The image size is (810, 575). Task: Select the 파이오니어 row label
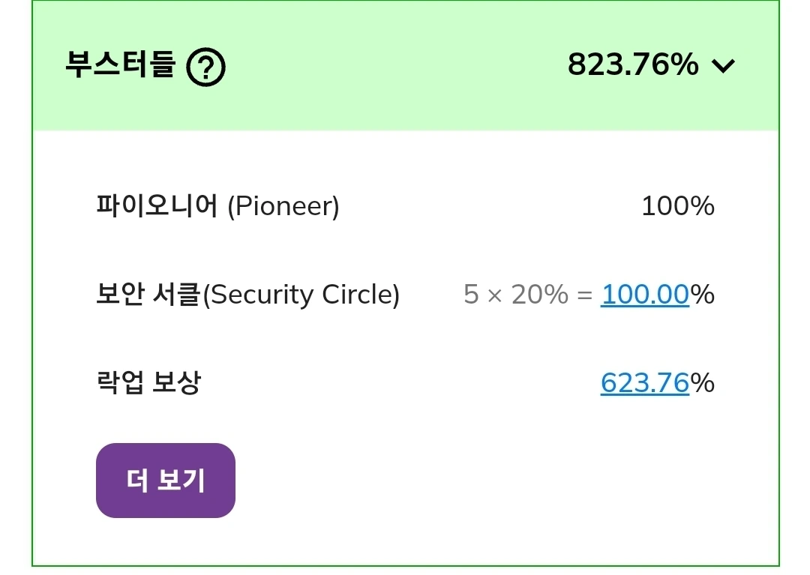[157, 205]
